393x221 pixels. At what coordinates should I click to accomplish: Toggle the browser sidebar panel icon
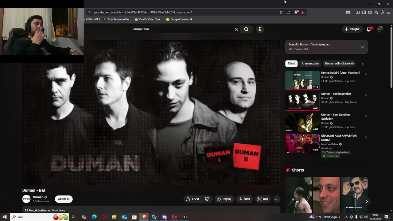coord(364,12)
